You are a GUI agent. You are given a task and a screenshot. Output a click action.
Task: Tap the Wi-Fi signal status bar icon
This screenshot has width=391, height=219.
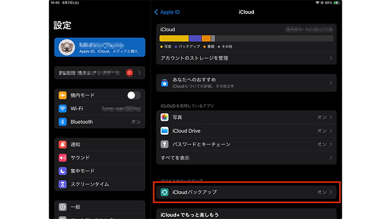pos(317,3)
